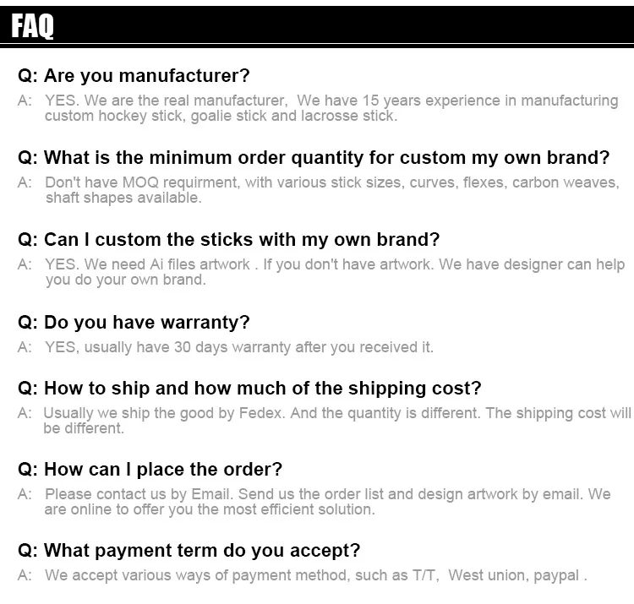Click the answer about Ai files artwork
Image resolution: width=634 pixels, height=604 pixels.
click(x=321, y=272)
